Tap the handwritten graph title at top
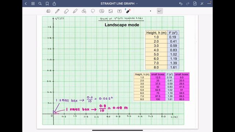Viewport: 235px width, 132px height. [x=121, y=19]
